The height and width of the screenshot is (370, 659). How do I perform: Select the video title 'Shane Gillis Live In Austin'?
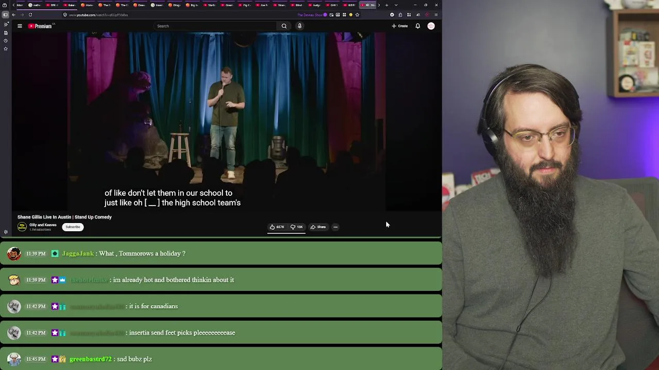point(64,217)
